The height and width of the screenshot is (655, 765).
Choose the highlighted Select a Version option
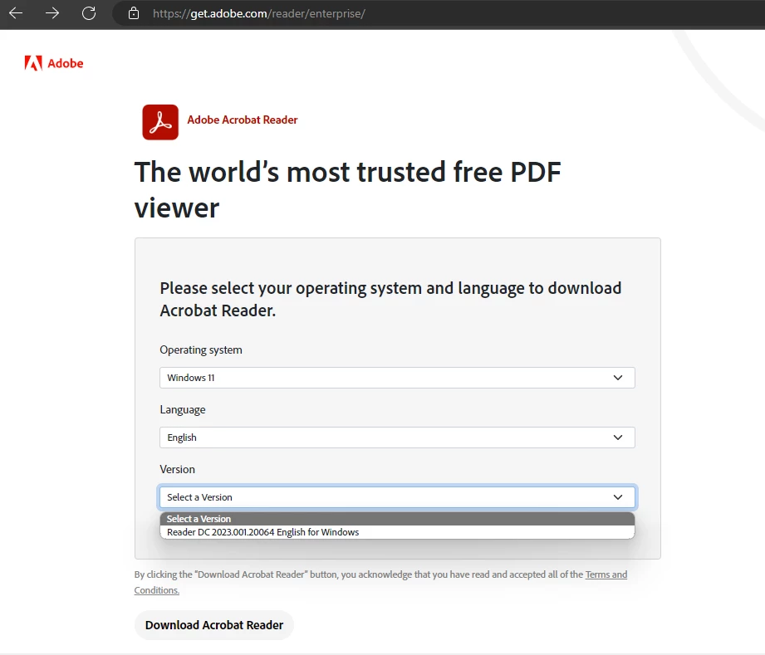pos(397,519)
